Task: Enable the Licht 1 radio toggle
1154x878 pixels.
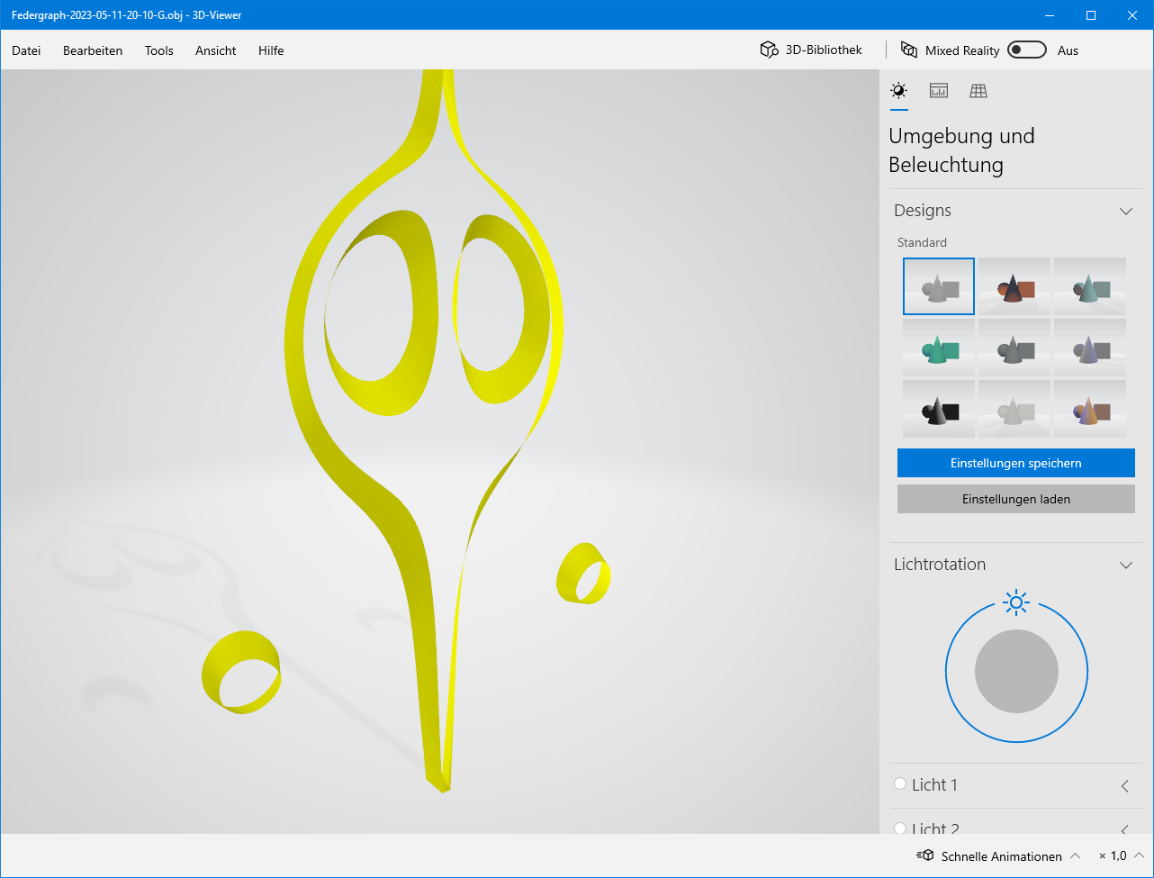Action: tap(900, 784)
